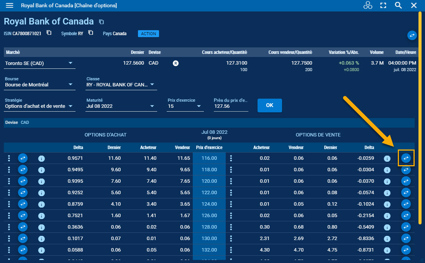The width and height of the screenshot is (425, 263).
Task: Click the trade arrows icon for 116.00 call
Action: coord(23,158)
